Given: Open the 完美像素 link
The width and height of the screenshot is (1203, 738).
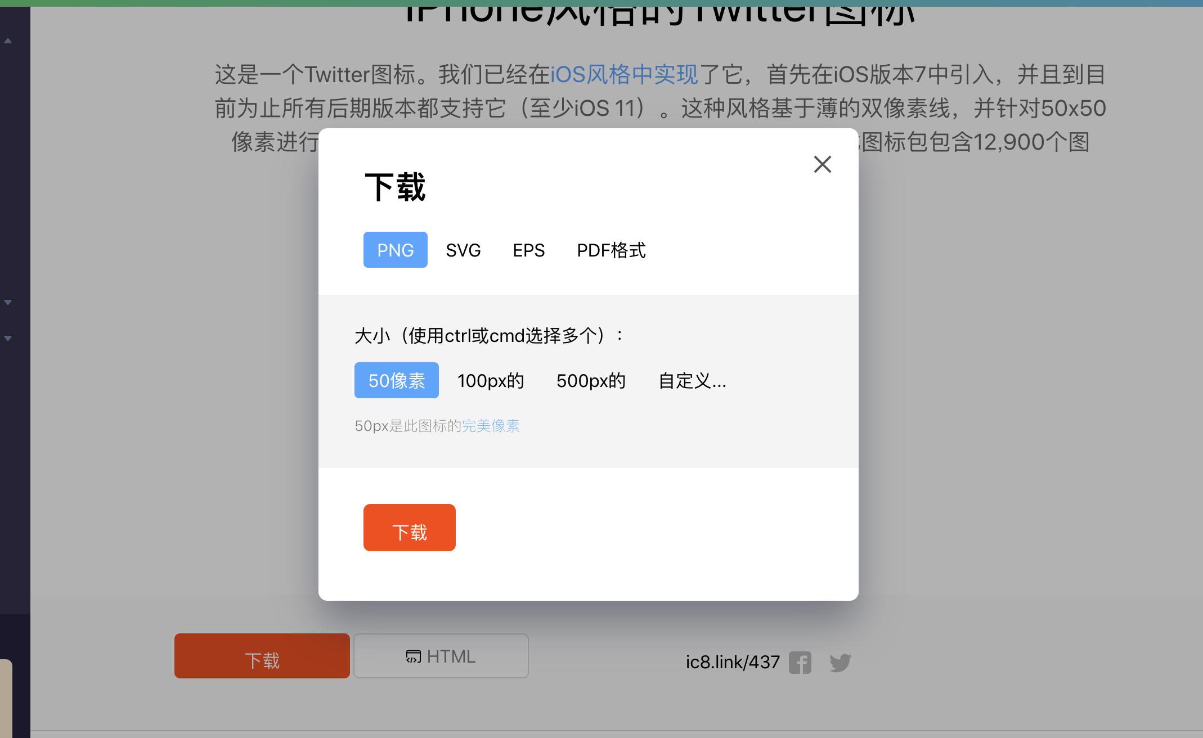Looking at the screenshot, I should coord(491,426).
